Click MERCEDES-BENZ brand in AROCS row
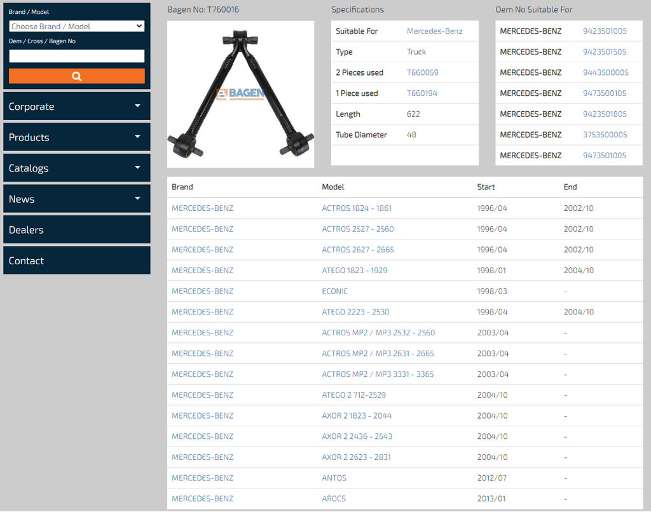Image resolution: width=651 pixels, height=512 pixels. pyautogui.click(x=203, y=499)
